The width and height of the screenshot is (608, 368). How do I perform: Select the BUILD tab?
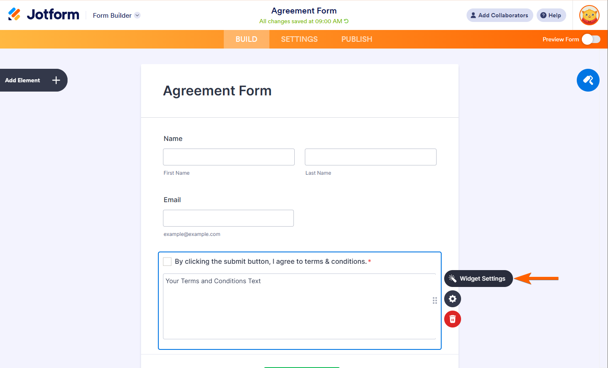tap(246, 39)
